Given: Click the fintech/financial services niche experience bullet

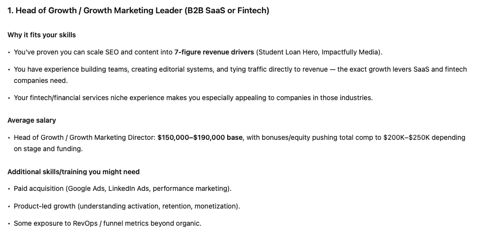Looking at the screenshot, I should coord(193,98).
